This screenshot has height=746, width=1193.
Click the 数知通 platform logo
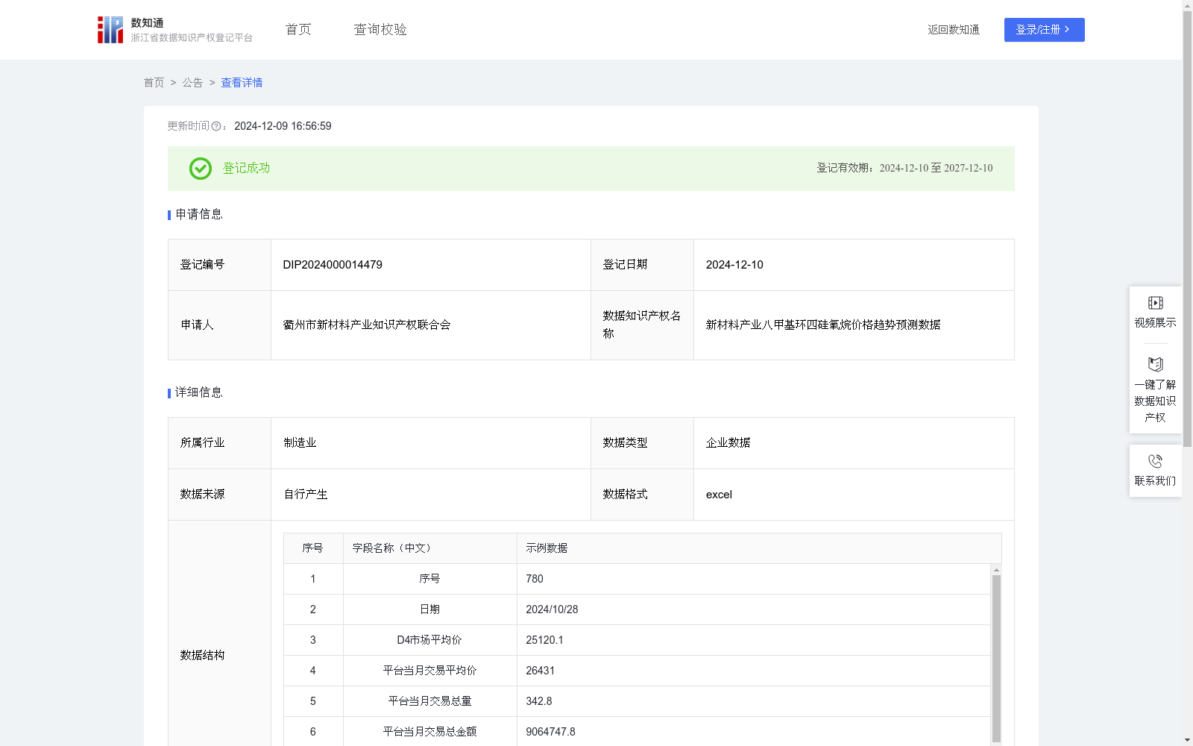tap(175, 30)
